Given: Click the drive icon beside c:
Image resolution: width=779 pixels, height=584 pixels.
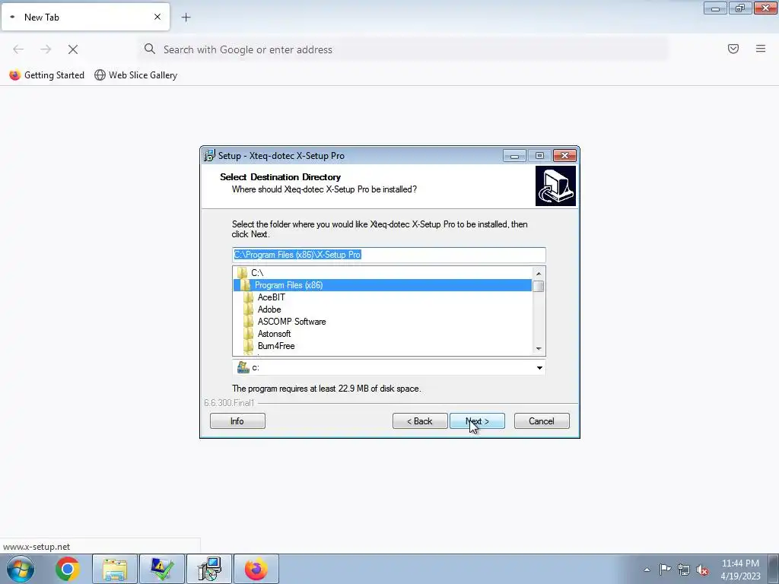Looking at the screenshot, I should click(243, 367).
